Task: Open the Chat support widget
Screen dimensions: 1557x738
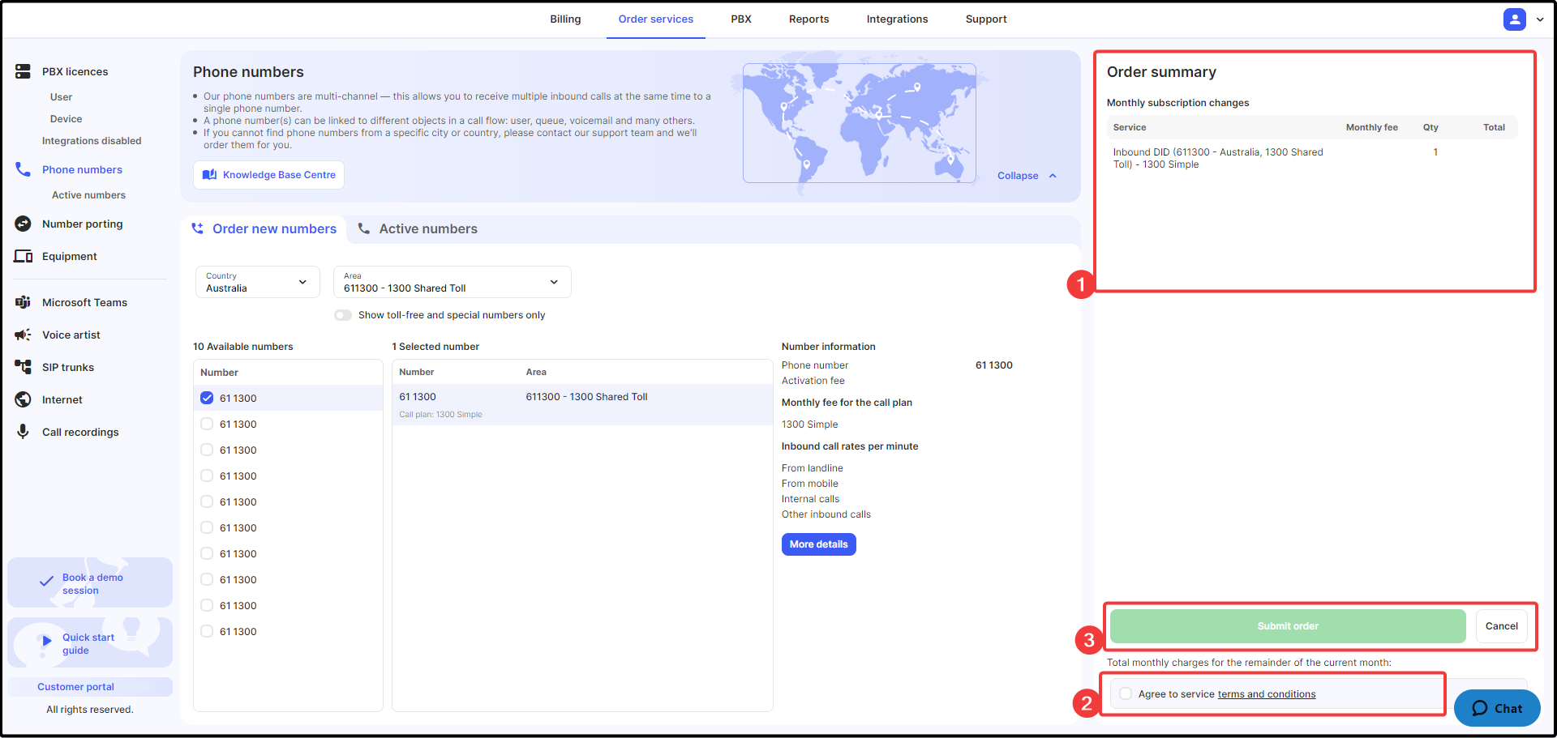Action: click(x=1496, y=708)
